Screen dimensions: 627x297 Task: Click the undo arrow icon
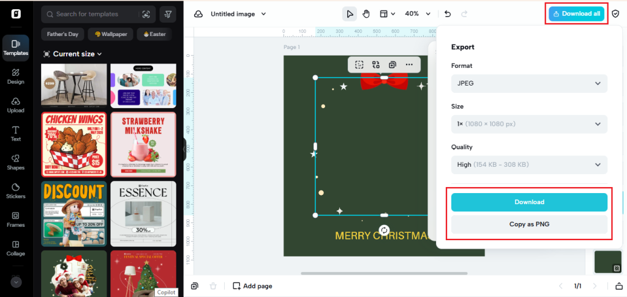448,13
